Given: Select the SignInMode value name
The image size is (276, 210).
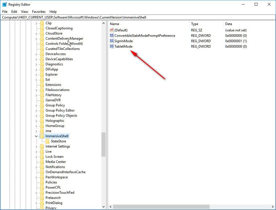Looking at the screenshot, I should [x=124, y=41].
